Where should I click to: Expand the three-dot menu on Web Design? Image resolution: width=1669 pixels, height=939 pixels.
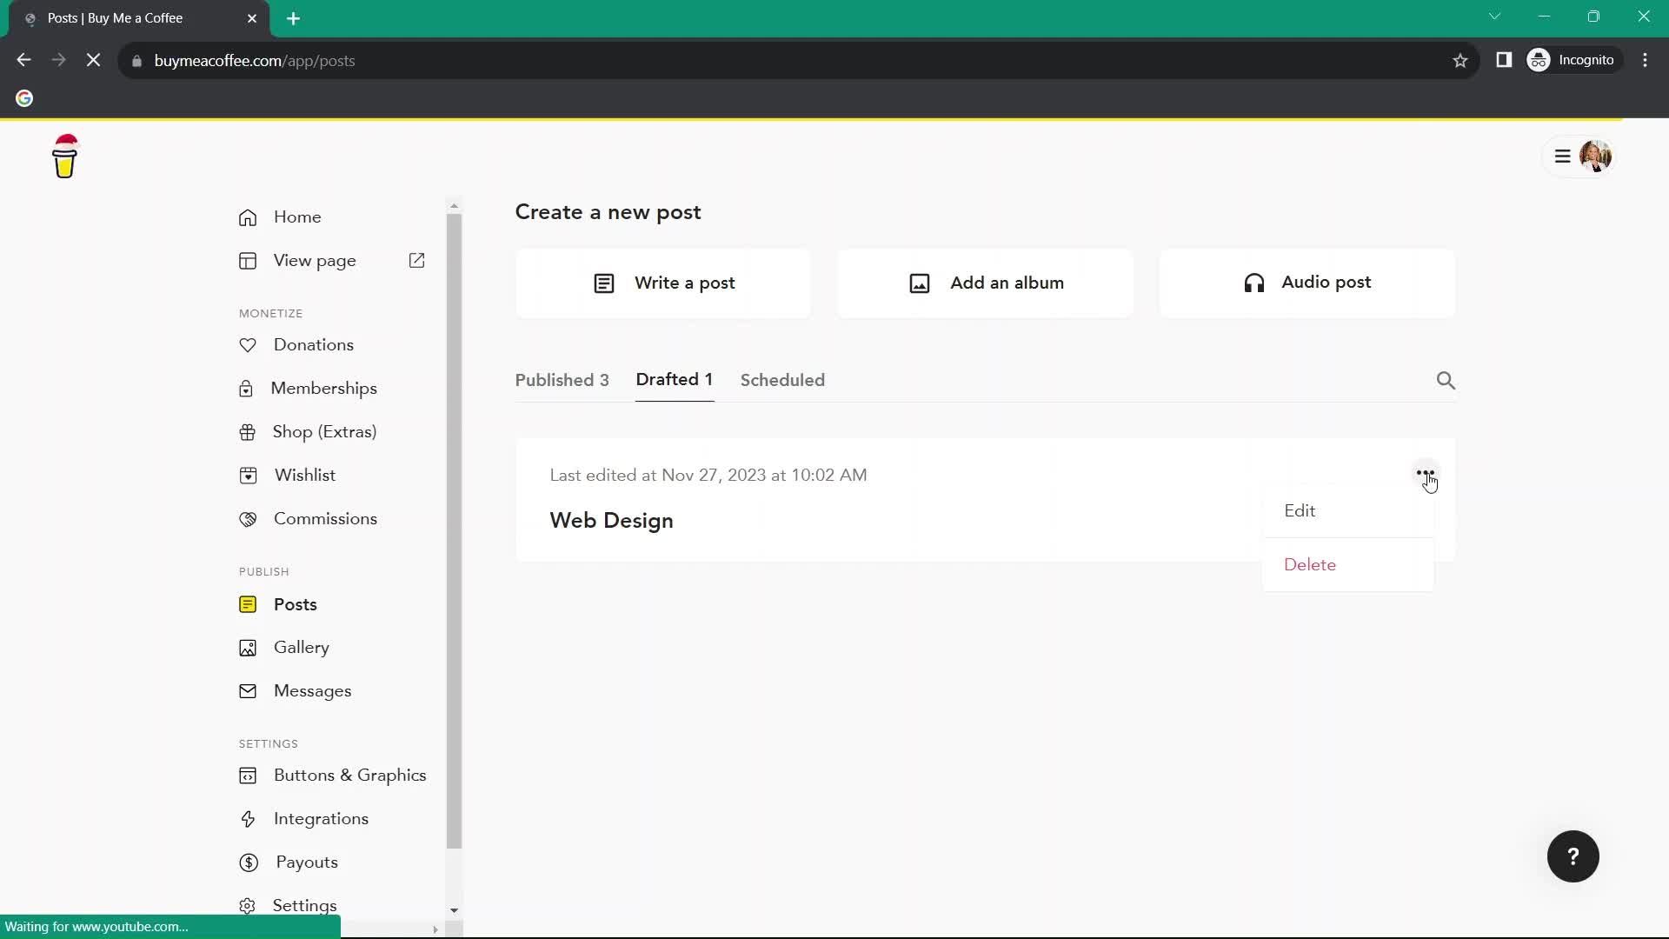(x=1425, y=475)
